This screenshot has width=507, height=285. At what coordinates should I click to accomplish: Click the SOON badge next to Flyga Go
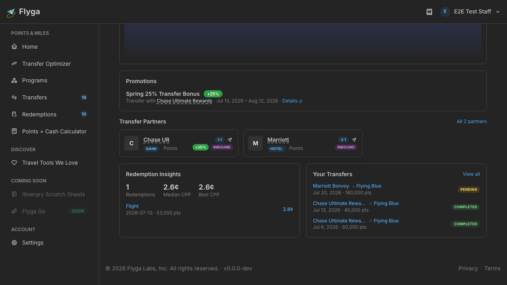coord(78,211)
